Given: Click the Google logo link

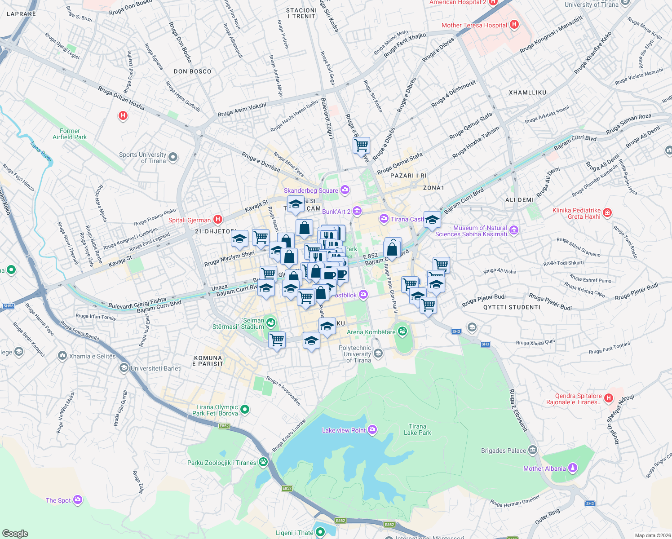Looking at the screenshot, I should point(15,533).
